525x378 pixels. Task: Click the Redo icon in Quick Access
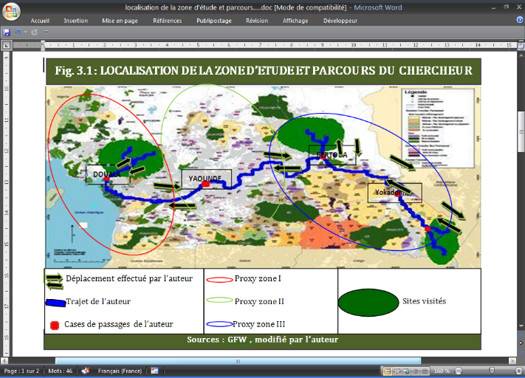(x=34, y=32)
